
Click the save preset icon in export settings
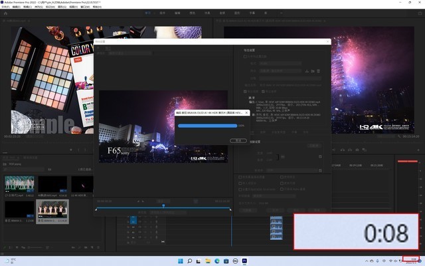click(306, 70)
